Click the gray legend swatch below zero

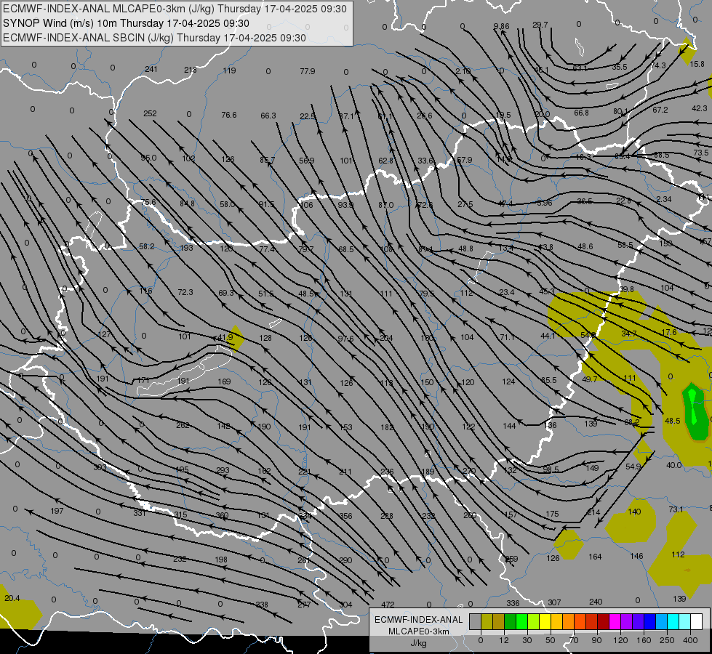coord(476,621)
